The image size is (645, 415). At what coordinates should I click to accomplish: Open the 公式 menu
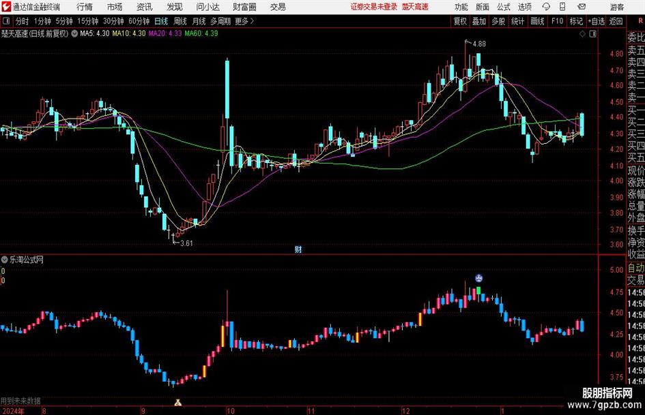pos(504,7)
